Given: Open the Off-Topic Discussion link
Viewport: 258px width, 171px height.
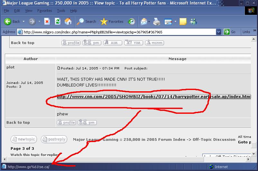Looking at the screenshot, I should (x=214, y=139).
